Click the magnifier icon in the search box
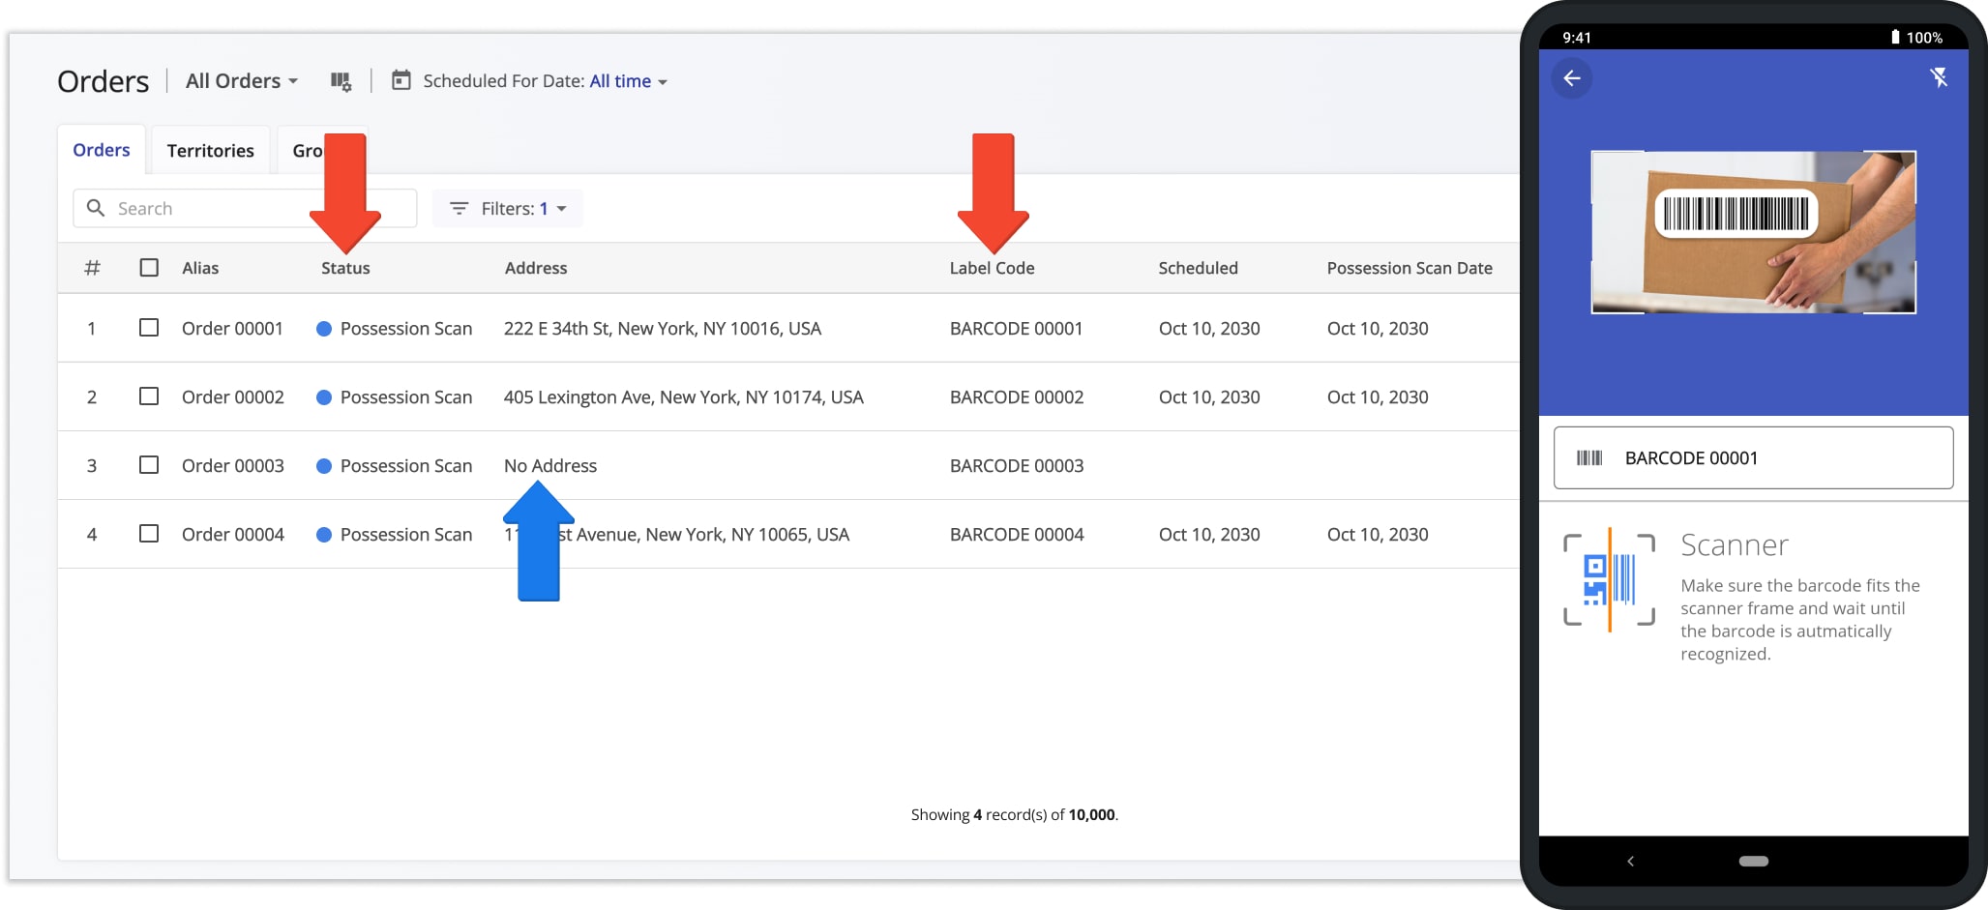The image size is (1988, 910). point(96,208)
